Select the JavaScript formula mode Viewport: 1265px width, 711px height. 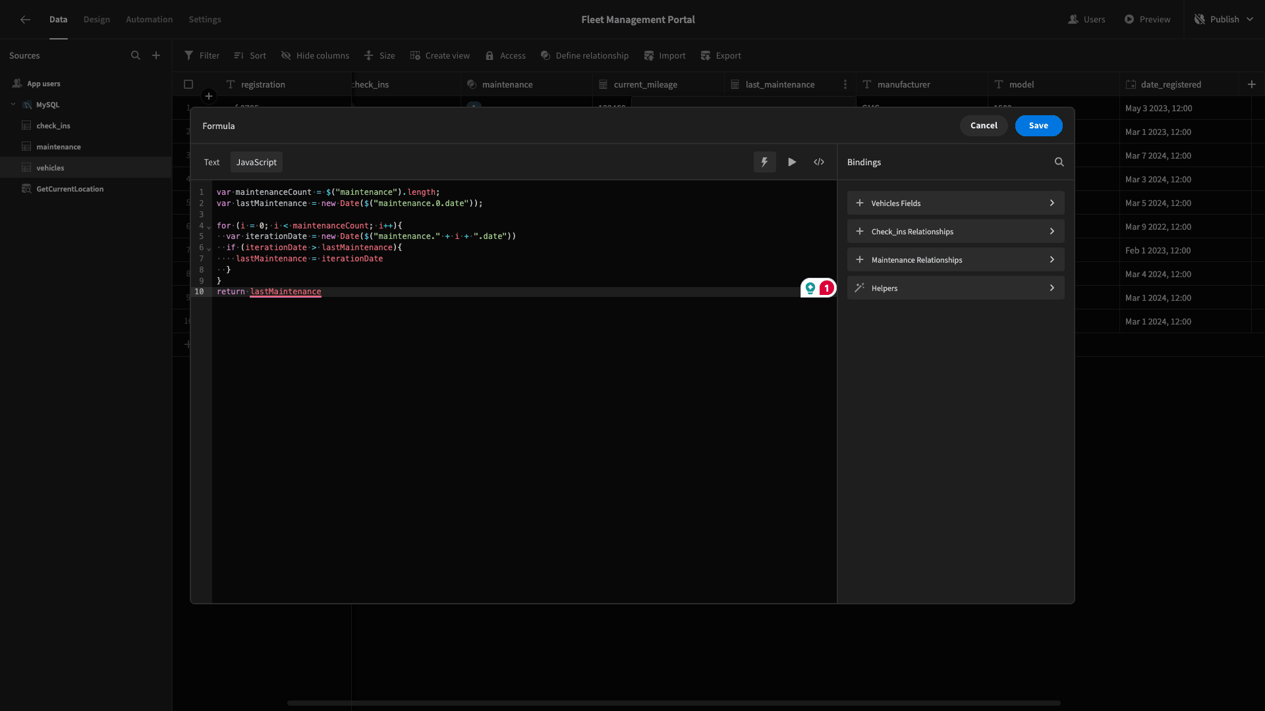(256, 162)
